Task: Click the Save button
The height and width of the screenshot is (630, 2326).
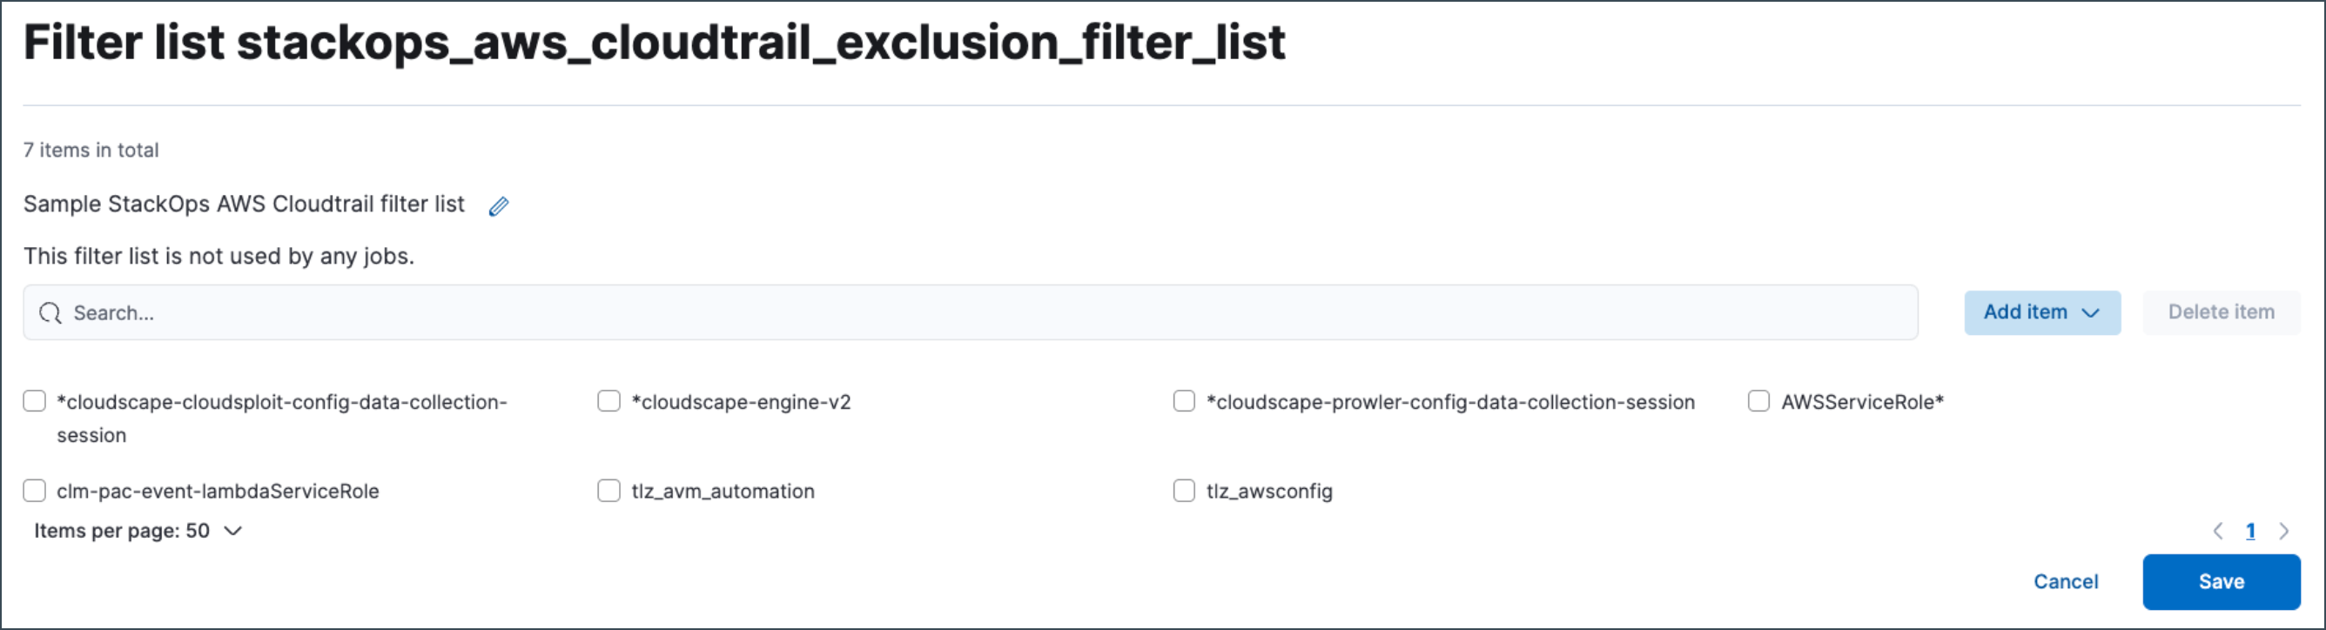Action: coord(2222,581)
